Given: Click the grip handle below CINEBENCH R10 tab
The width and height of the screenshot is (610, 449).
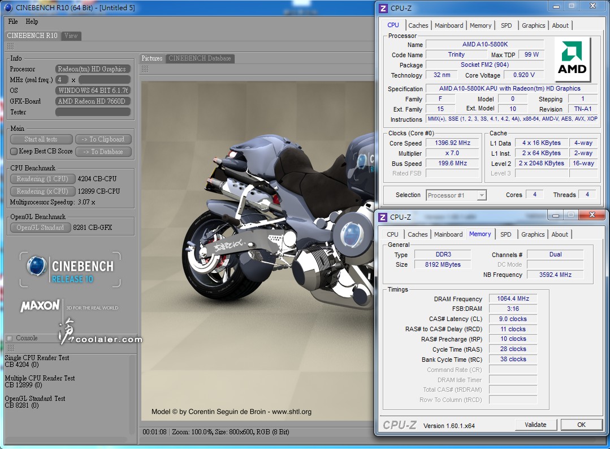Looking at the screenshot, I should 10,46.
